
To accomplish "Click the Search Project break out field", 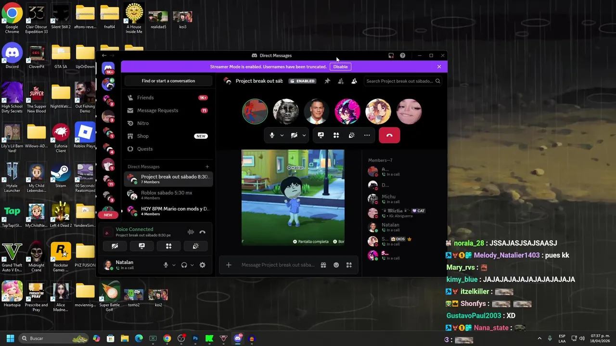I will click(x=403, y=81).
